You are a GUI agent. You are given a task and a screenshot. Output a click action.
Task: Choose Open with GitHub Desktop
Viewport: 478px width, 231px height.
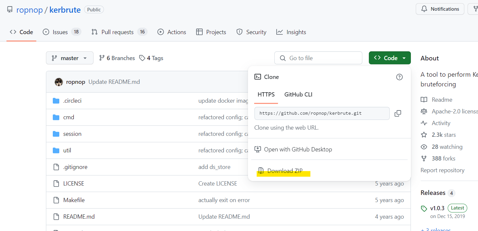pyautogui.click(x=293, y=149)
